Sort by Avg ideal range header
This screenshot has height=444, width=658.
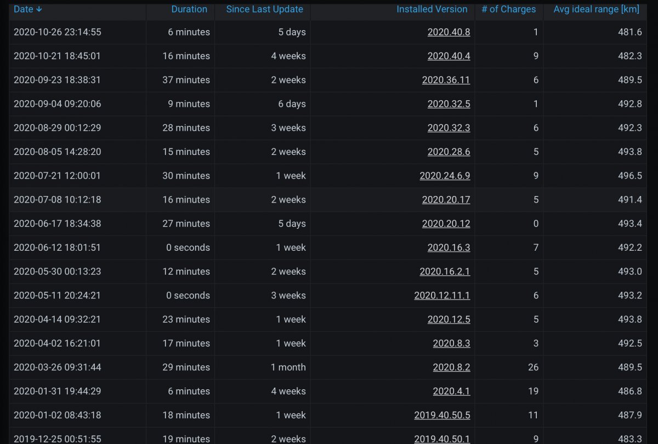click(596, 9)
